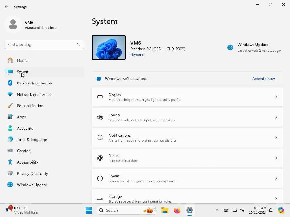Click the Privacy & security shield icon
The image size is (290, 217).
(x=10, y=173)
